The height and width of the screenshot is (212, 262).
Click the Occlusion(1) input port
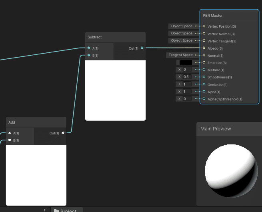point(204,84)
